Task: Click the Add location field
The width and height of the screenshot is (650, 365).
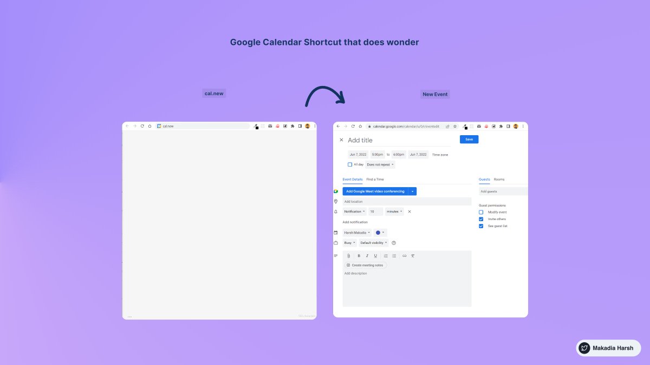Action: (x=407, y=202)
